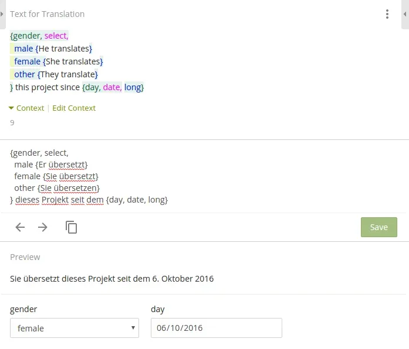Screen dimensions: 409x349
Task: Click the day date input field
Action: tap(216, 328)
